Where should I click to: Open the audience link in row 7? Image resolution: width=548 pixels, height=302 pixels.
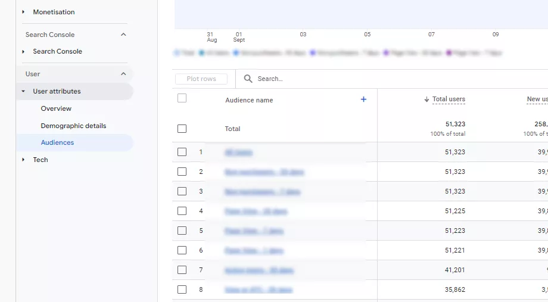pos(259,270)
